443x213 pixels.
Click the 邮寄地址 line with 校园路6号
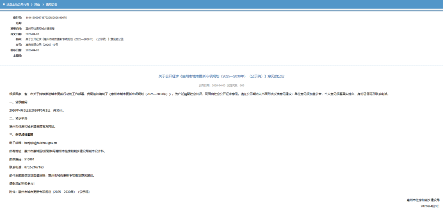pyautogui.click(x=57, y=151)
